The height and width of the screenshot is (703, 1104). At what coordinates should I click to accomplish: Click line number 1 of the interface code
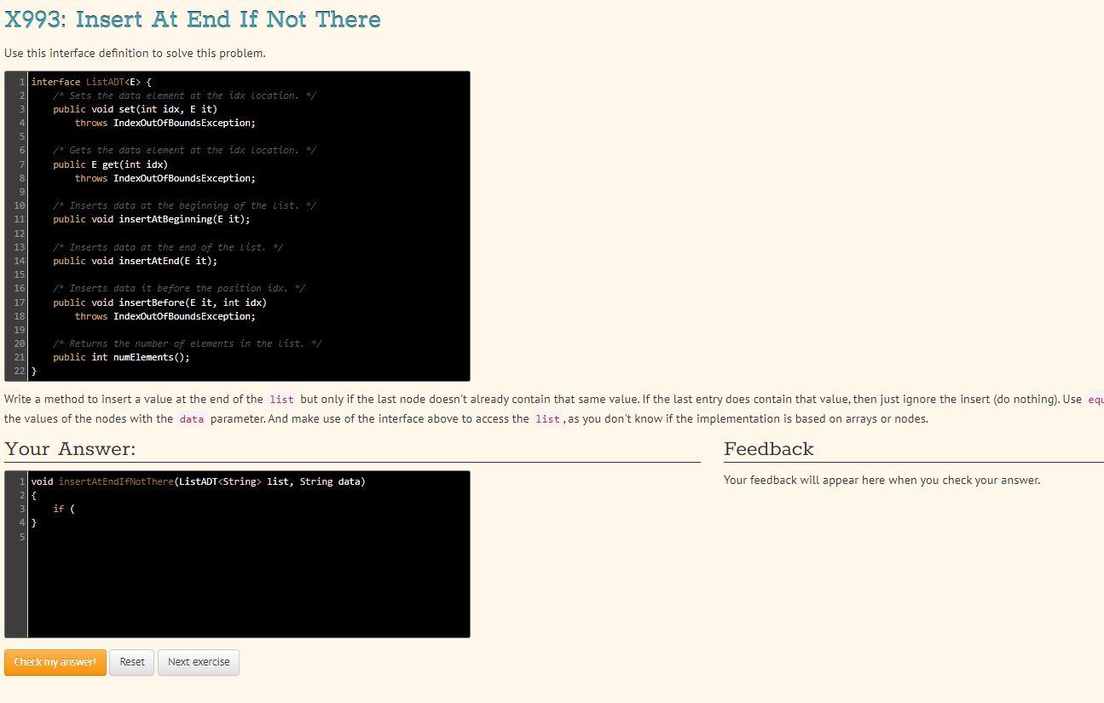pyautogui.click(x=19, y=81)
